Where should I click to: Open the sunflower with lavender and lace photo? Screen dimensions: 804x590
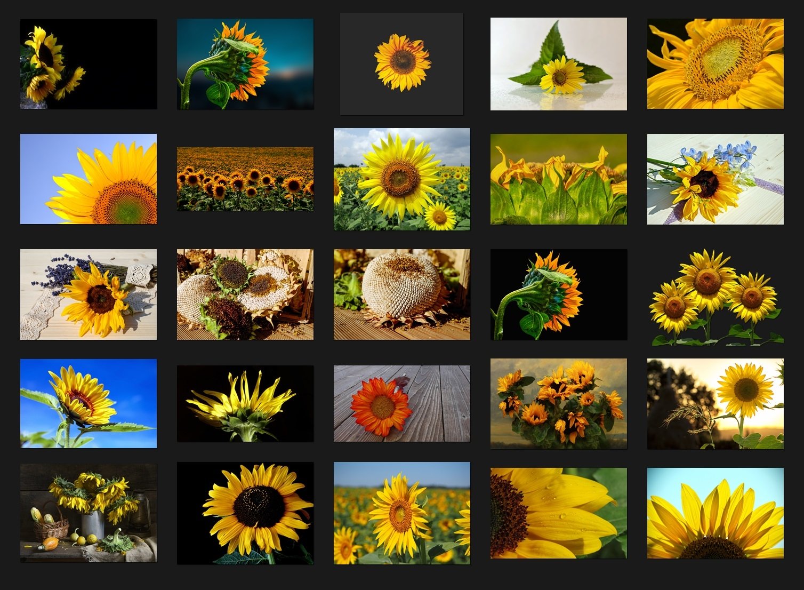89,293
